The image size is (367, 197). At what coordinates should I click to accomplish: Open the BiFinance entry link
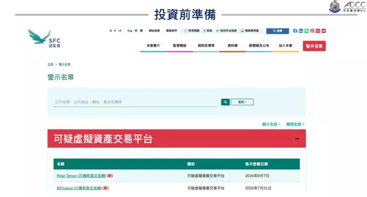point(79,188)
